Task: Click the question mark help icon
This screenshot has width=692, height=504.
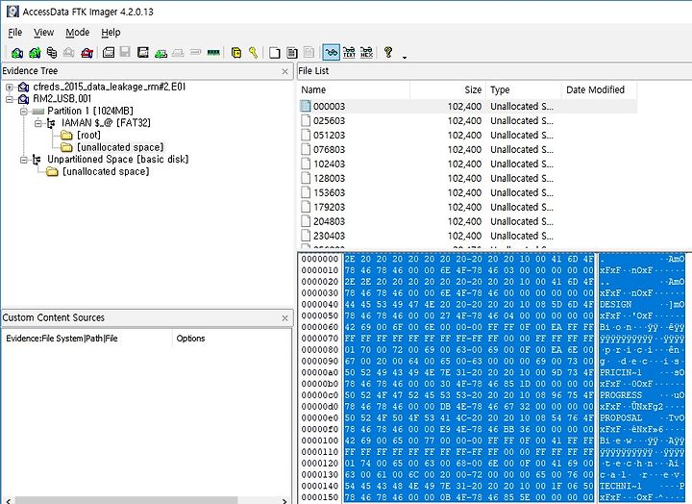Action: (388, 53)
